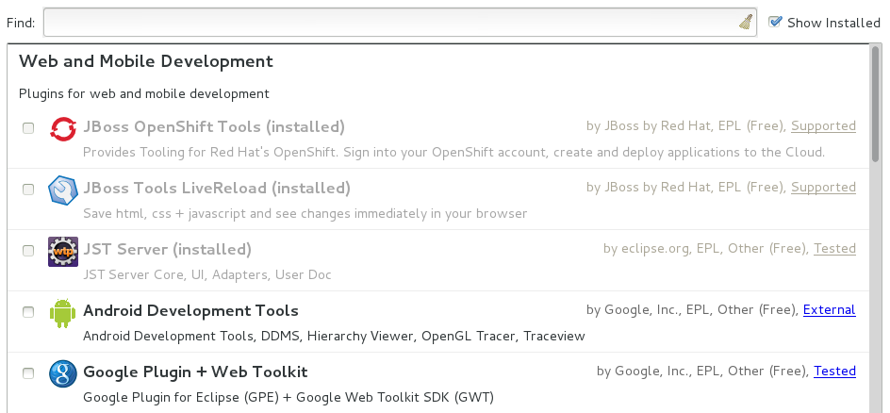Open the Tested link for JST Server
890x413 pixels.
click(834, 248)
